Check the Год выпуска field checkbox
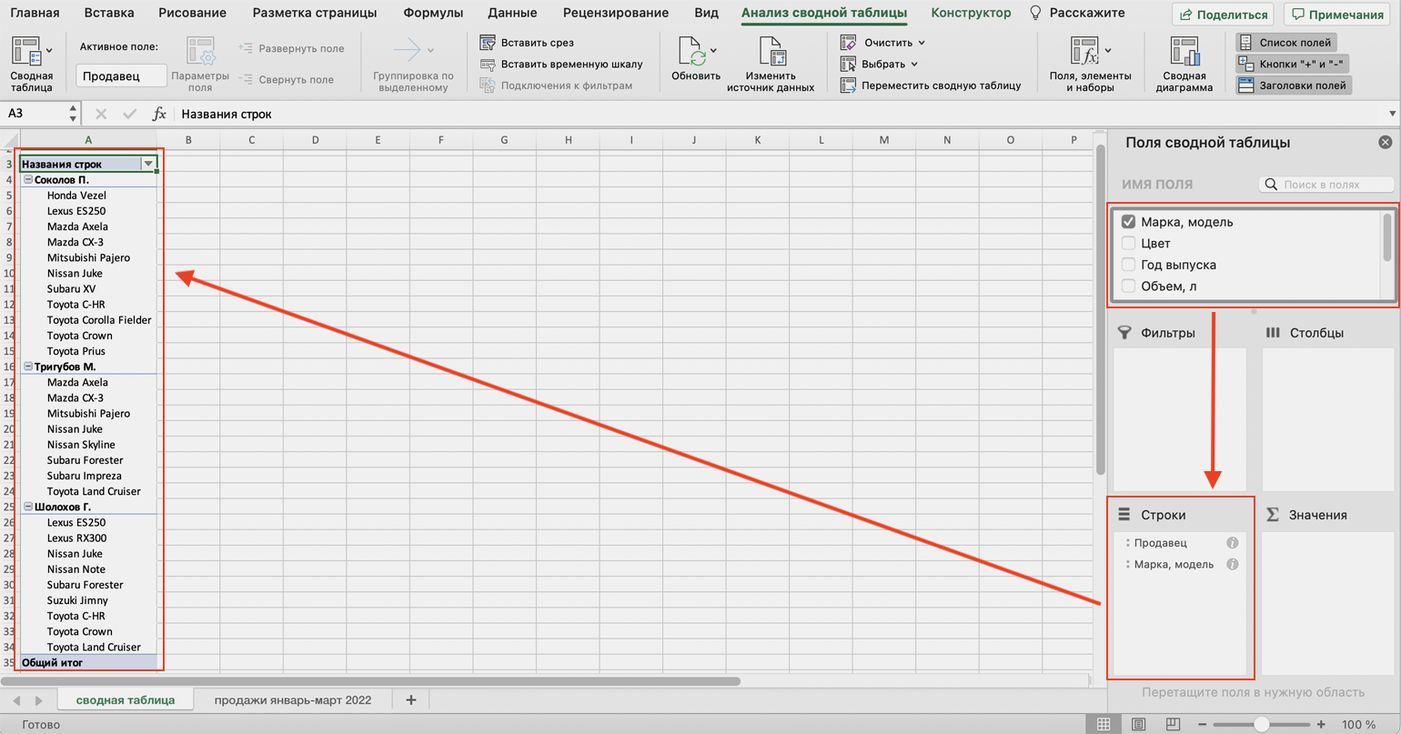 pyautogui.click(x=1129, y=265)
